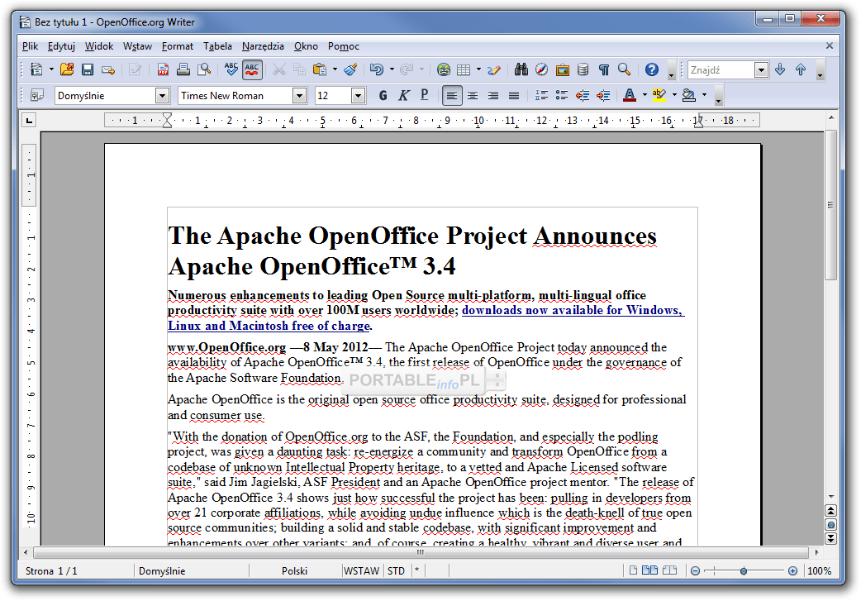Open the Widok menu

(x=99, y=46)
